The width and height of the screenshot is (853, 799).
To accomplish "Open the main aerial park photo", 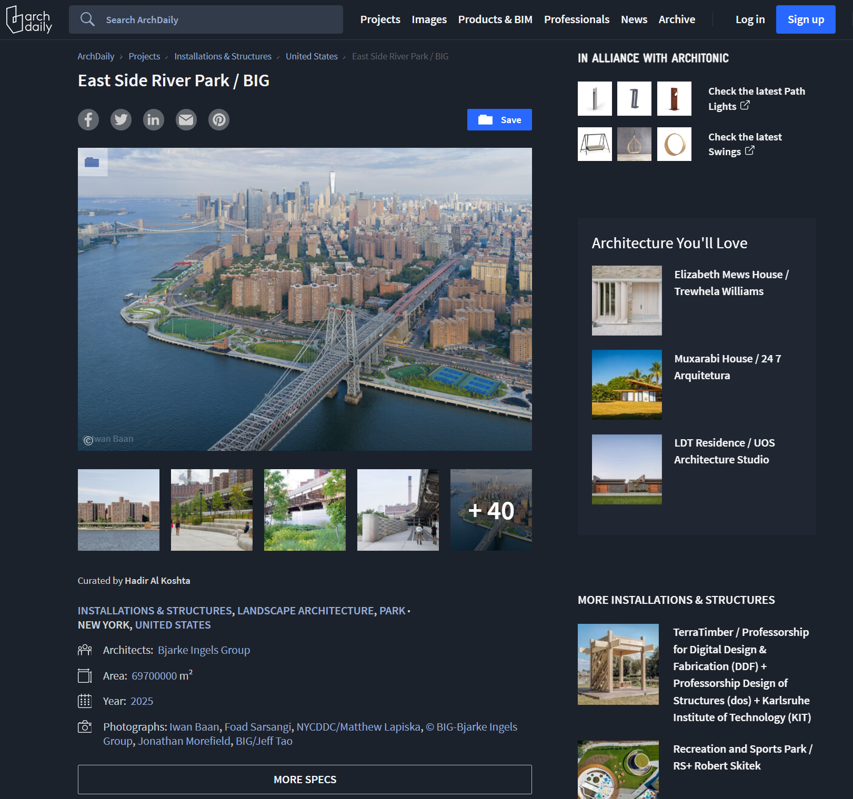I will tap(305, 299).
